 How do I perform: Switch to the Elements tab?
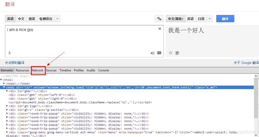pyautogui.click(x=7, y=70)
